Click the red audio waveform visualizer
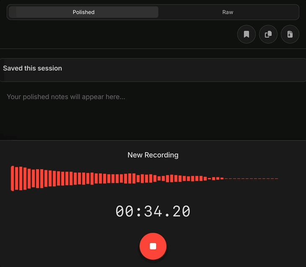The image size is (306, 267). coord(145,178)
